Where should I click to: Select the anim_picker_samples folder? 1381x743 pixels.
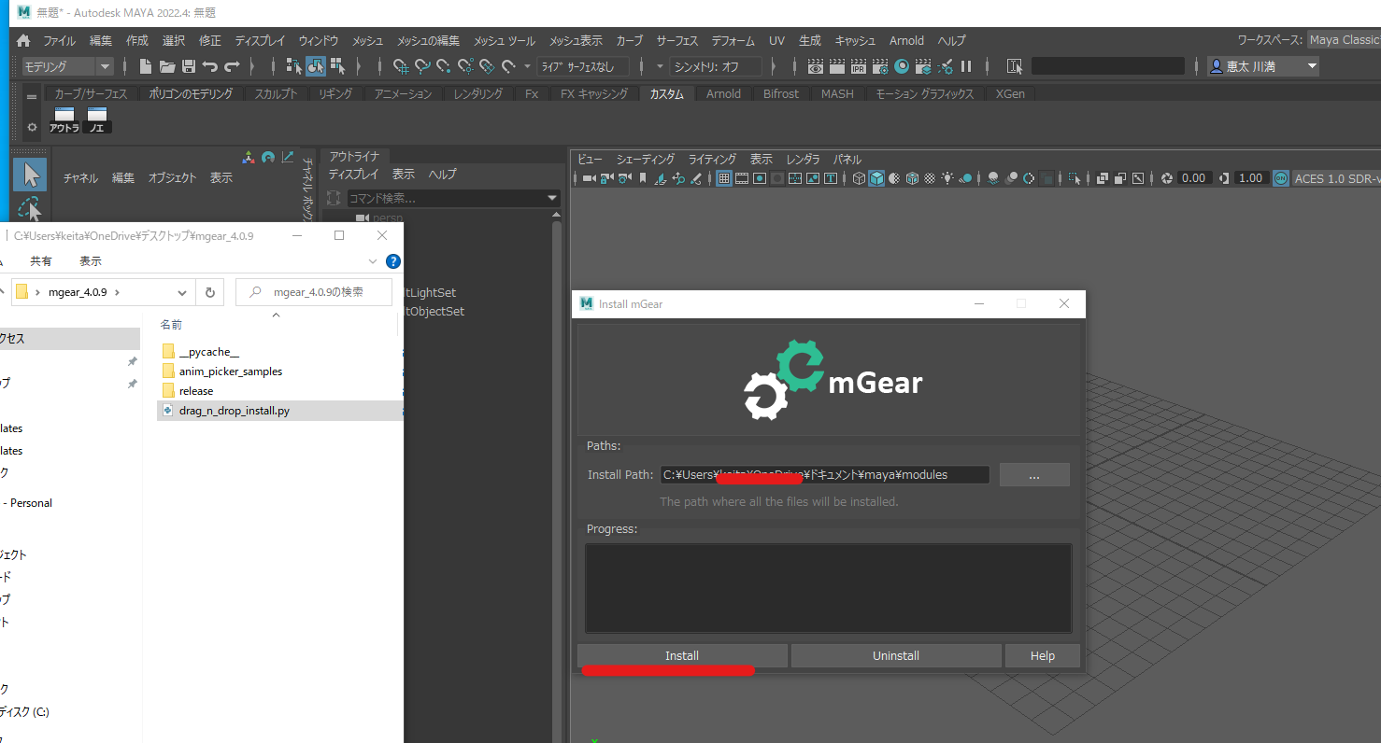click(x=231, y=371)
